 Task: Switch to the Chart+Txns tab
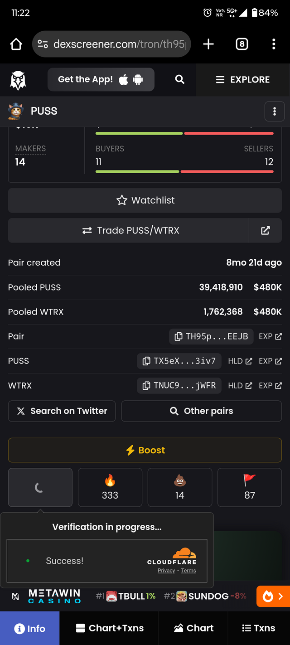109,628
